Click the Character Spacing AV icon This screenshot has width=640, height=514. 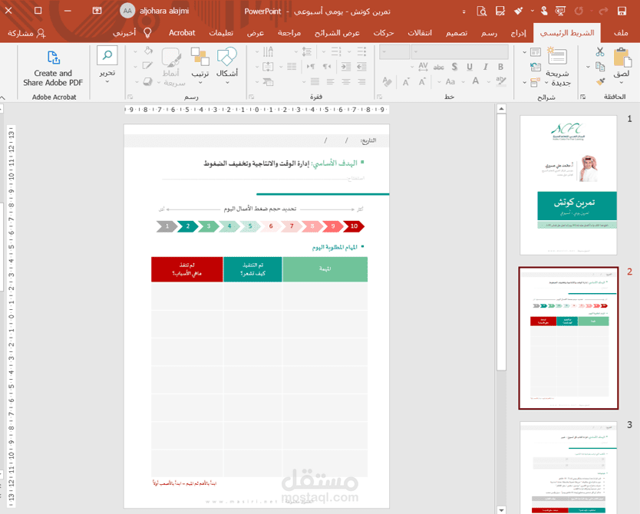[423, 67]
